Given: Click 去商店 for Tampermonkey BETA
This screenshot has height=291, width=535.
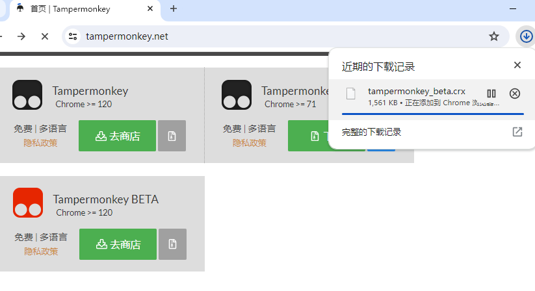Looking at the screenshot, I should 118,244.
